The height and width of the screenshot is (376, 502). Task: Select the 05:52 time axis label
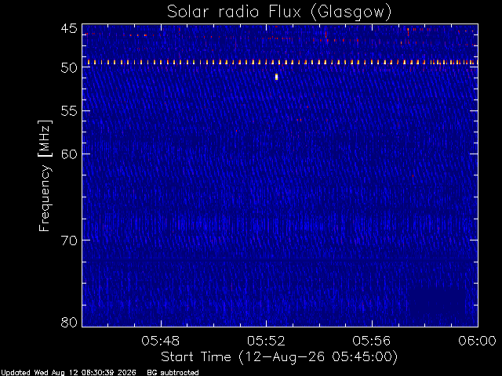pos(266,341)
